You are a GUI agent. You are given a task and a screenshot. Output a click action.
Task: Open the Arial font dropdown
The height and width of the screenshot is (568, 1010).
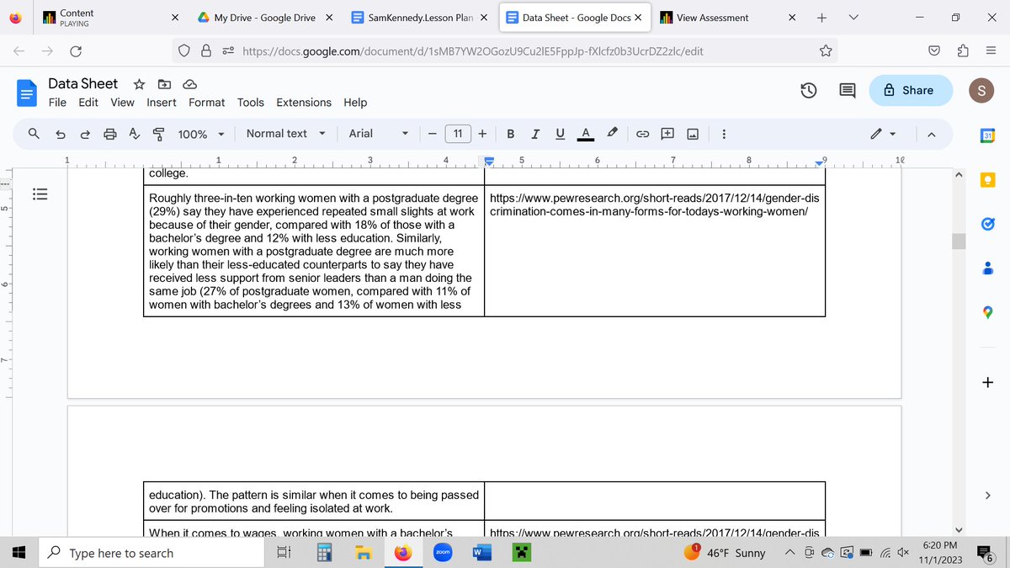378,134
